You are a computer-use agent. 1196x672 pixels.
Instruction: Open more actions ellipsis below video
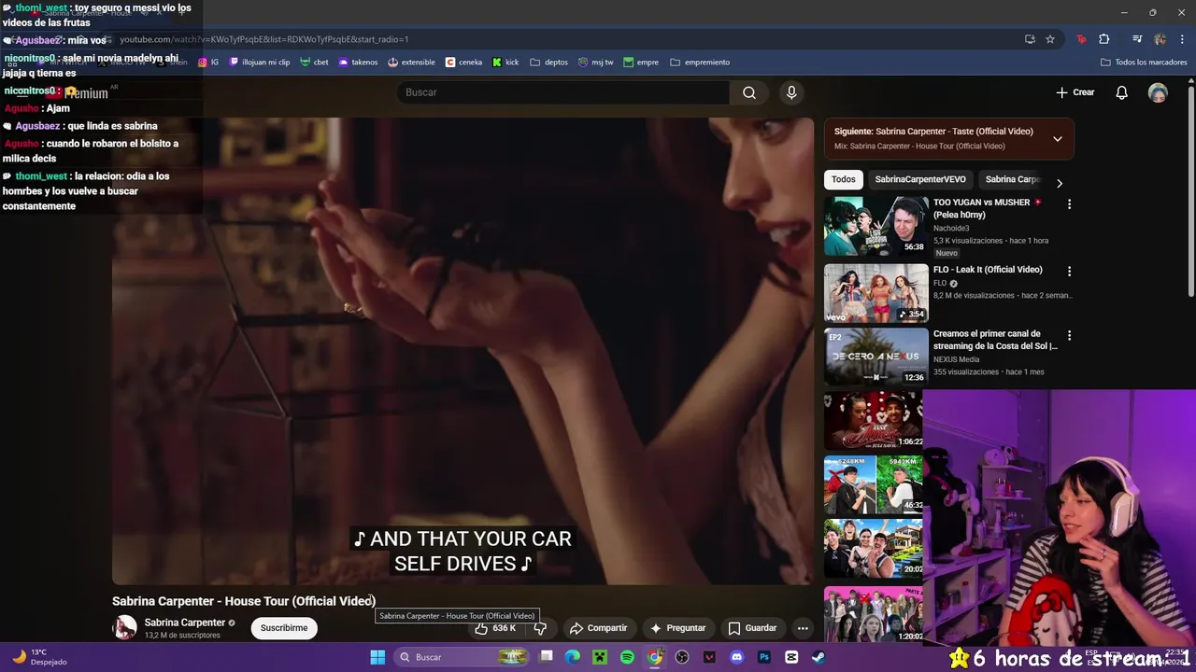pos(803,628)
